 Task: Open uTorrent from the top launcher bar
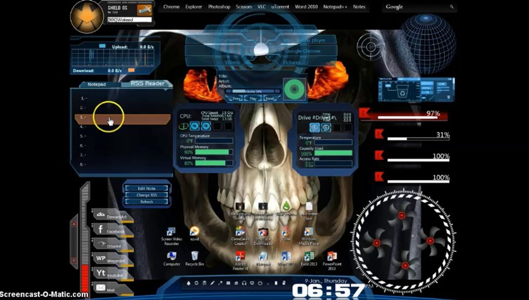click(280, 7)
